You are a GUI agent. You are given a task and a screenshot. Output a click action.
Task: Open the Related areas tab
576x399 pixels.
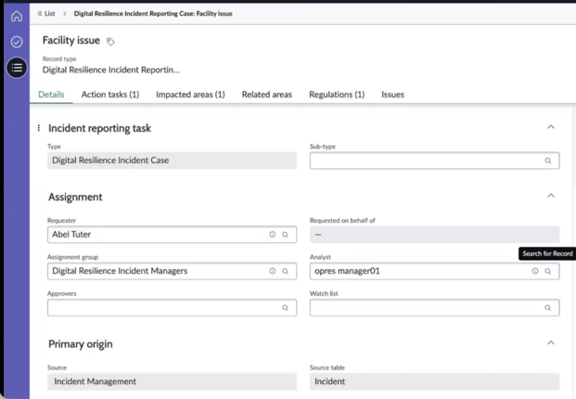(x=267, y=95)
